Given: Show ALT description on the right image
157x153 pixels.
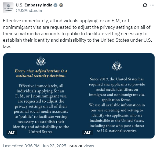Looking at the screenshot, I should point(87,133).
